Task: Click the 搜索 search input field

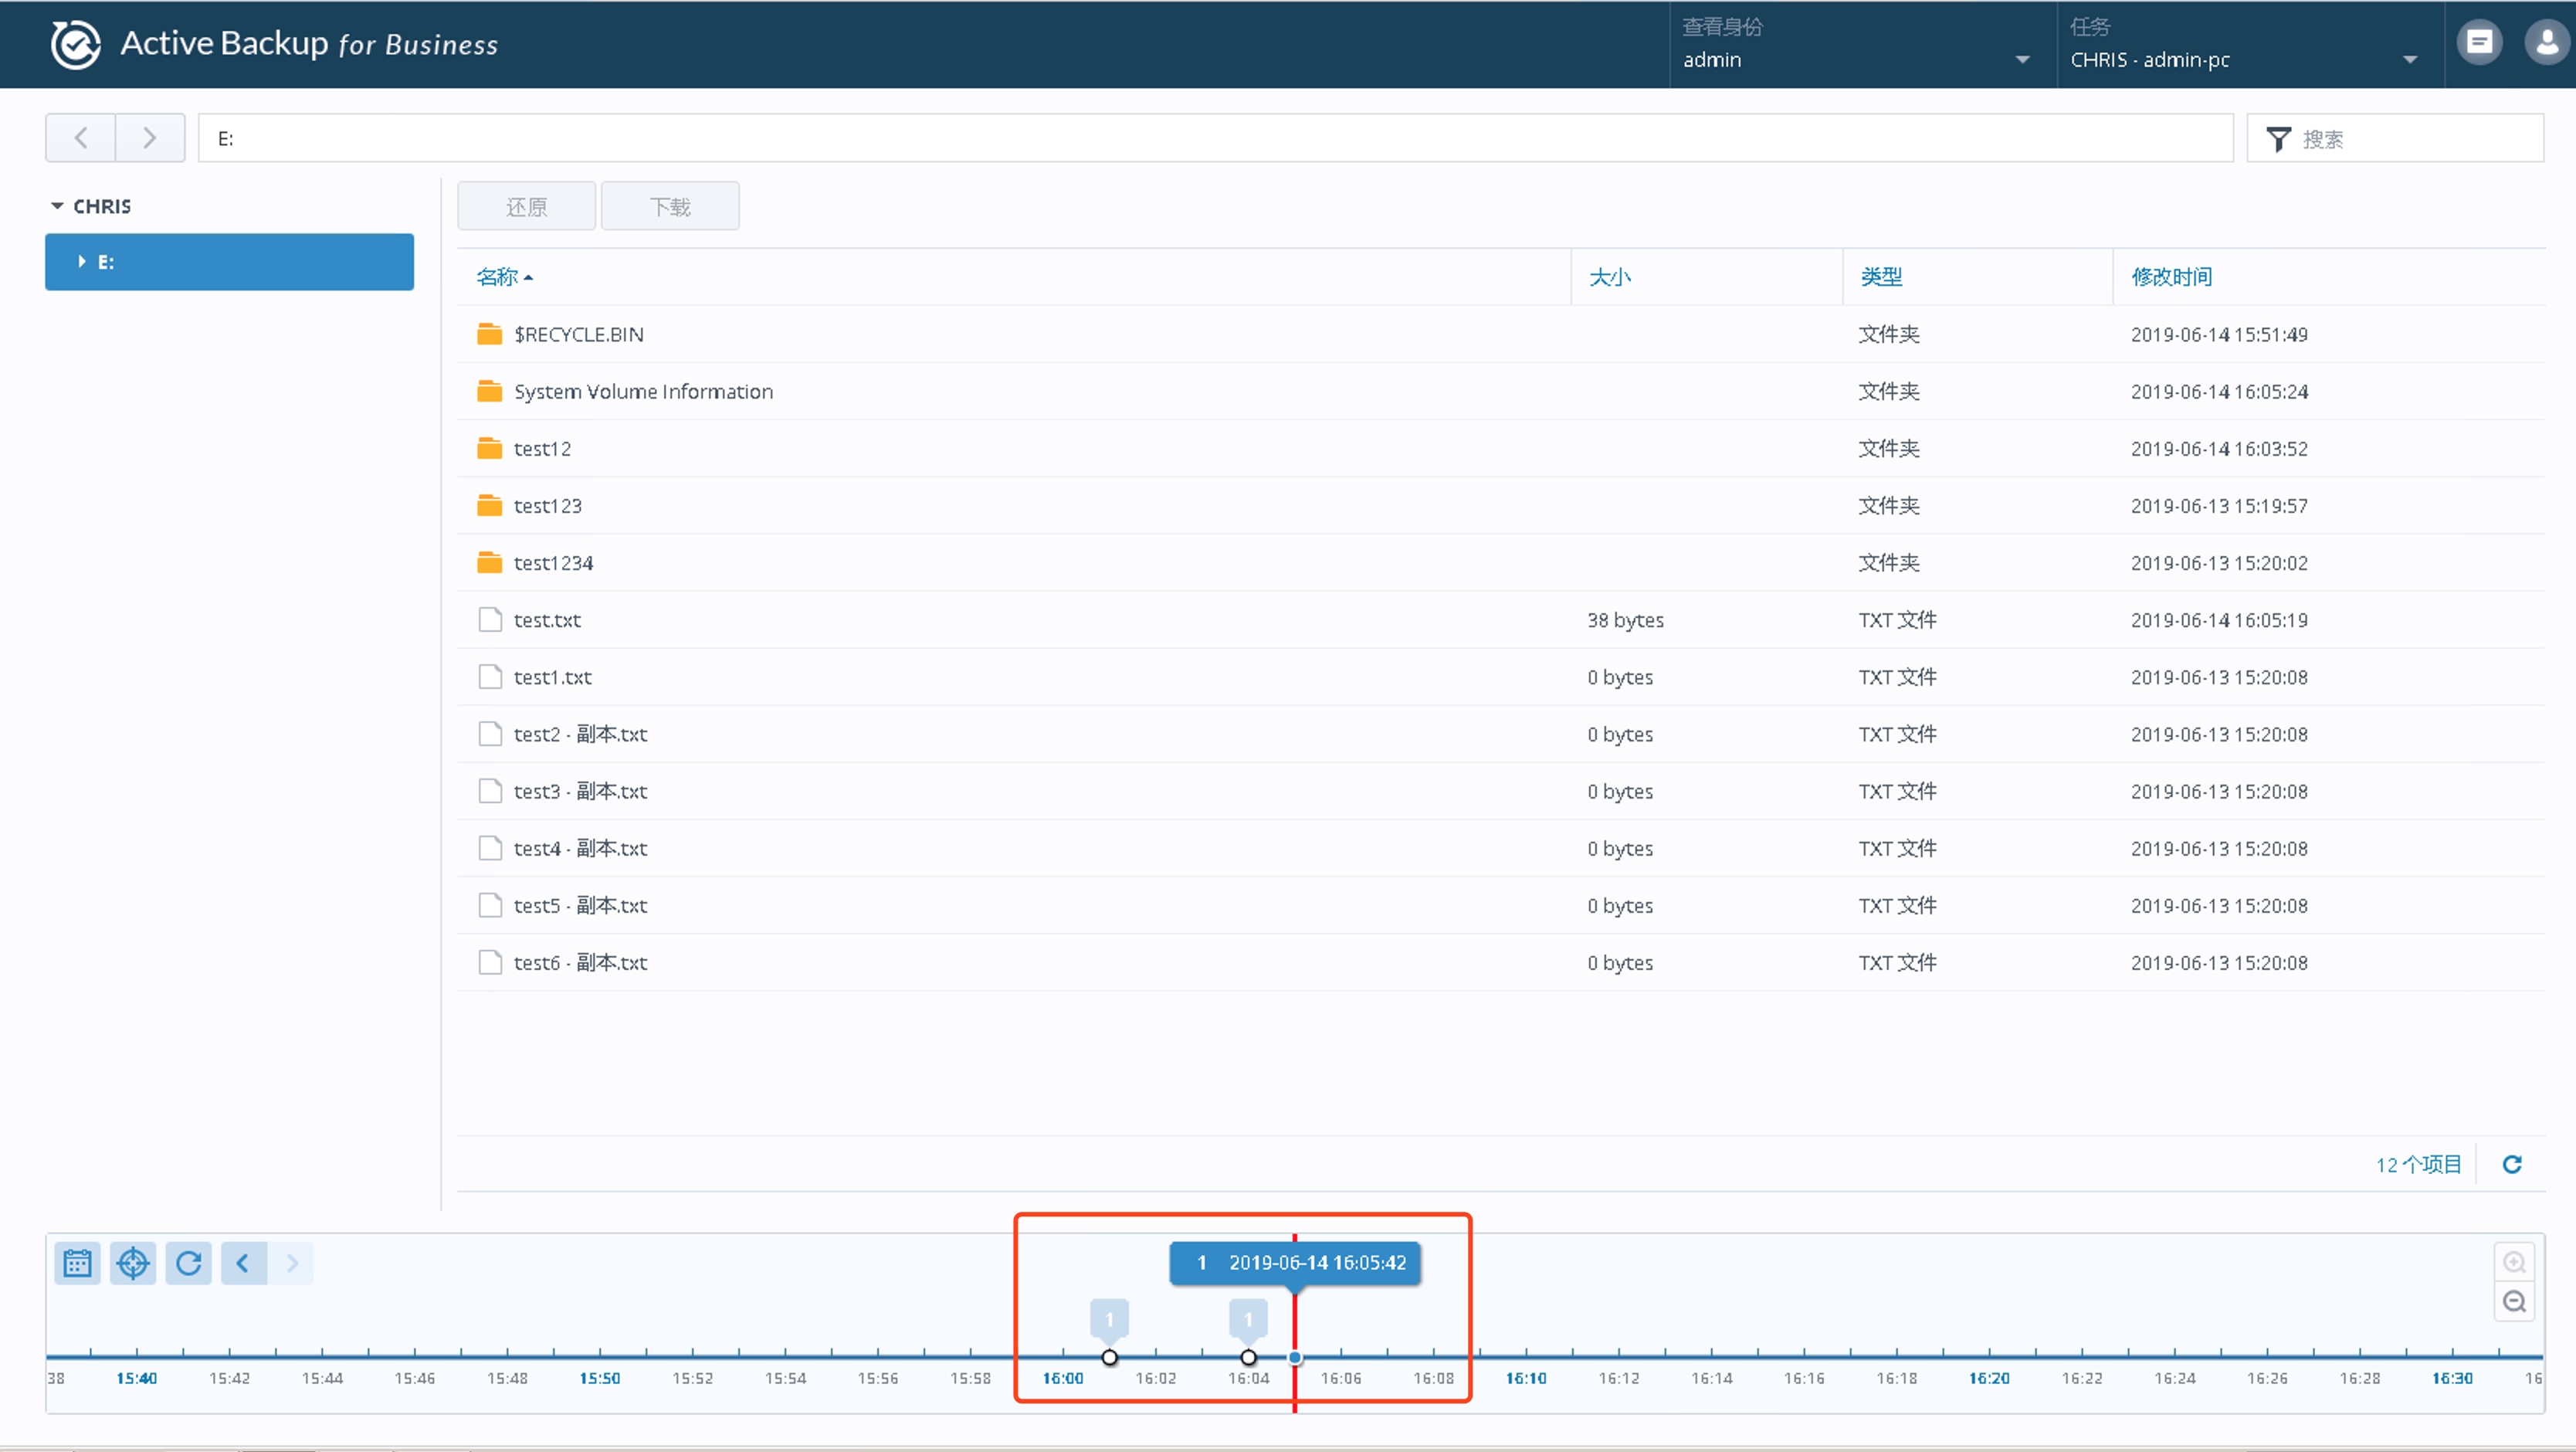Action: [2395, 138]
